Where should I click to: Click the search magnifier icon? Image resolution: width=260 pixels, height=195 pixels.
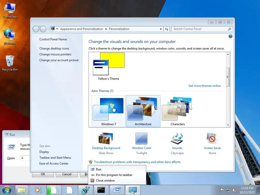(x=230, y=29)
